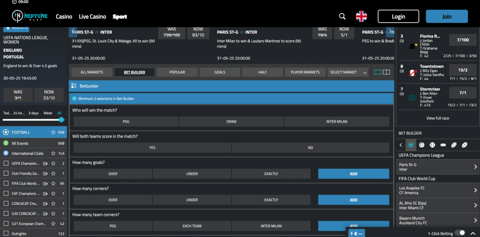Viewport: 480px width, 237px height.
Task: Expand the Paris St-G vs Inter bet builder
Action: pyautogui.click(x=438, y=167)
